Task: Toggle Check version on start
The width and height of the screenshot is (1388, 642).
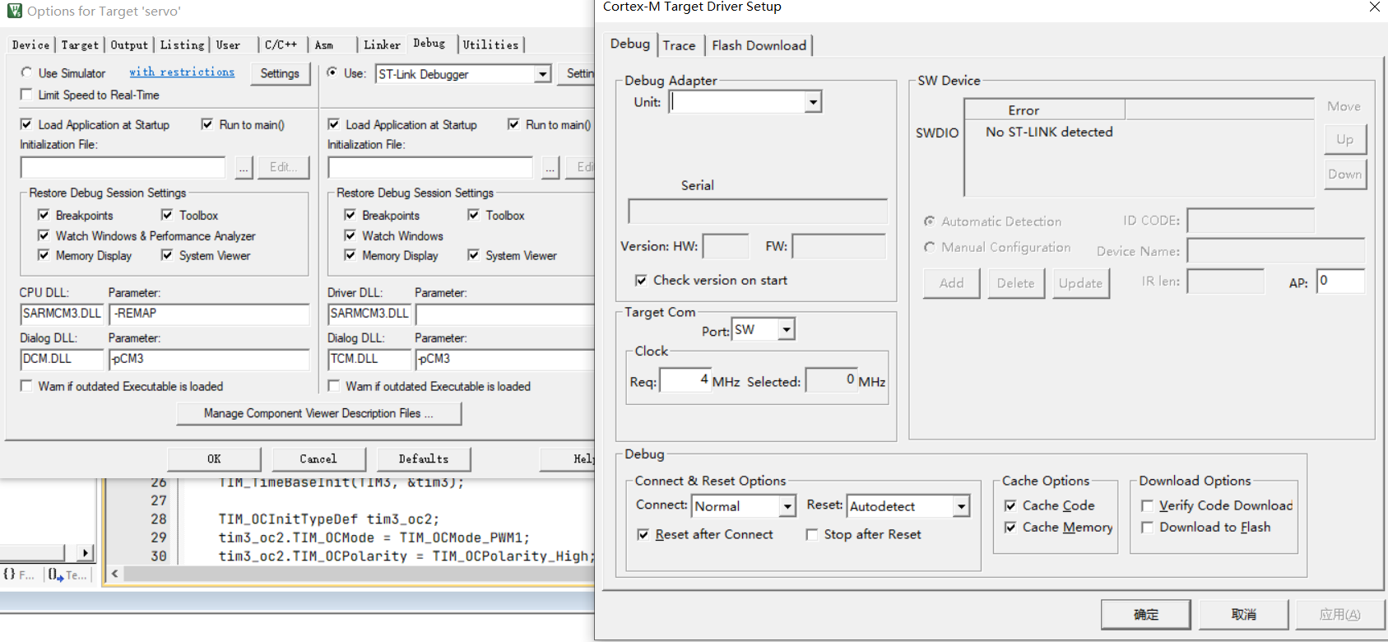Action: pos(641,280)
